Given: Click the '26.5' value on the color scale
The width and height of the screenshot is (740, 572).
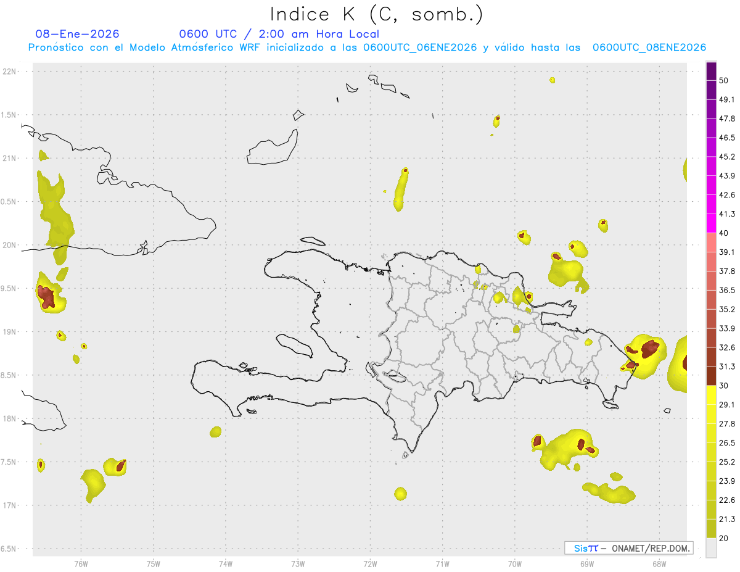Looking at the screenshot, I should point(727,443).
